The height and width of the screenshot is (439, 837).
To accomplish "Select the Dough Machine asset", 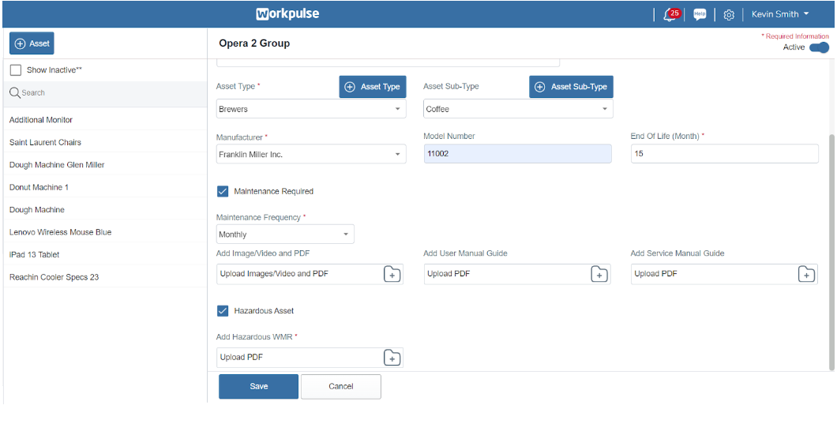I will point(105,209).
